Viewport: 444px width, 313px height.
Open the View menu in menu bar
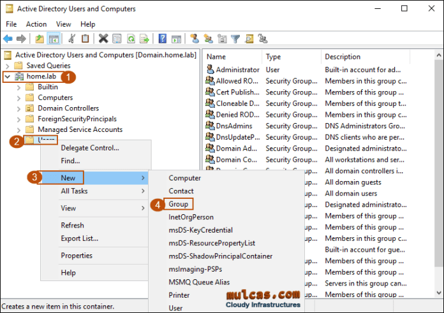pyautogui.click(x=63, y=24)
